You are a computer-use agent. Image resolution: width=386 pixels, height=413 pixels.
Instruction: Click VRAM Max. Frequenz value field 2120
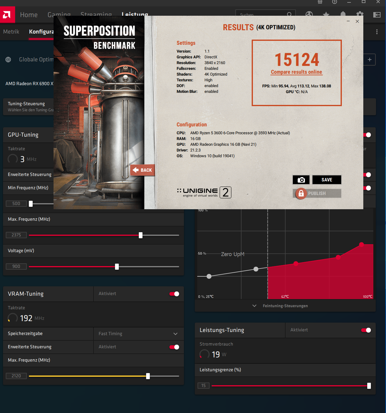tap(16, 376)
